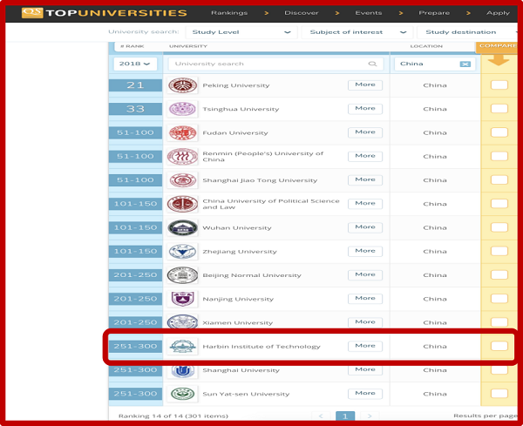523x426 pixels.
Task: Click Peking University name text
Action: 236,85
